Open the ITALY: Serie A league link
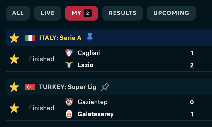 click(60, 38)
